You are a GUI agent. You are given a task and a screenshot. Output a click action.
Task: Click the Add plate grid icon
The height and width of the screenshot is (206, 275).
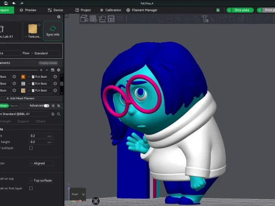93,19
